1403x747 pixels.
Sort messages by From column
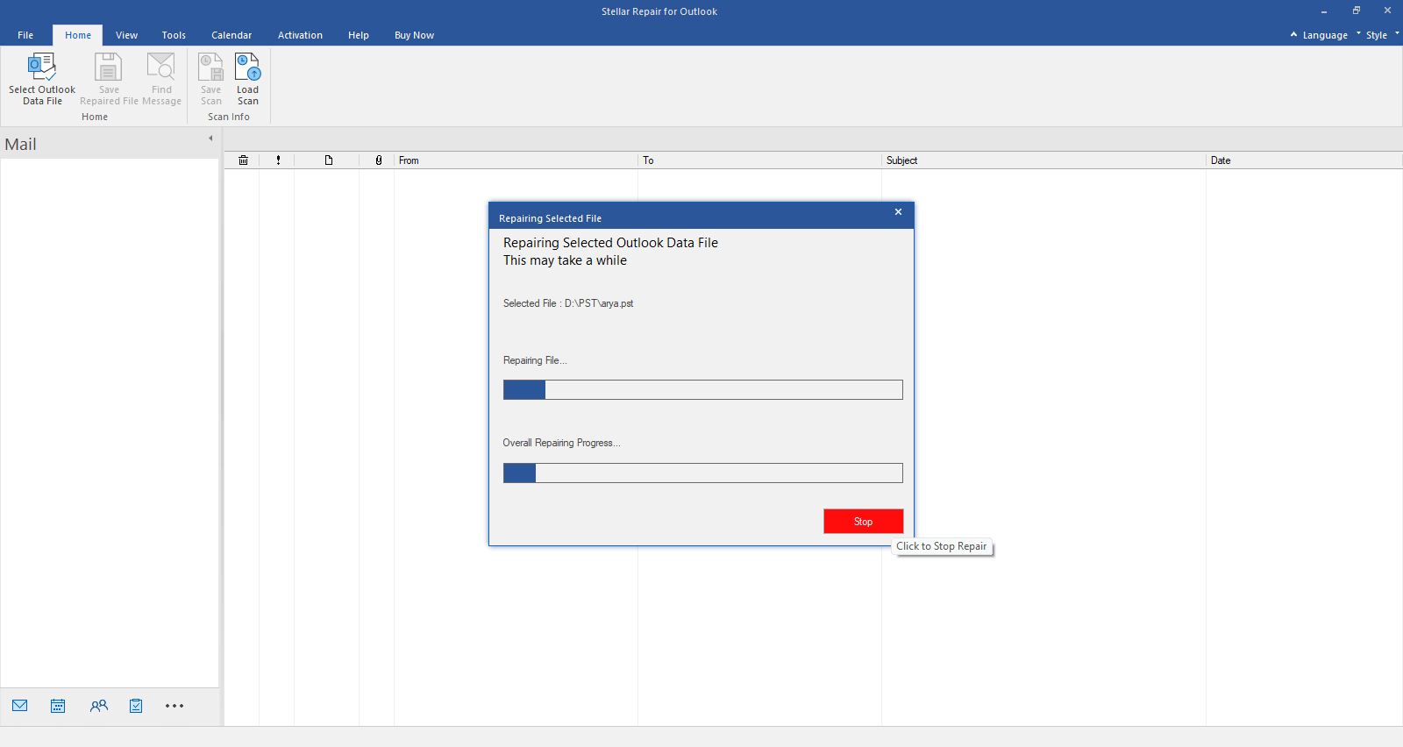point(516,160)
